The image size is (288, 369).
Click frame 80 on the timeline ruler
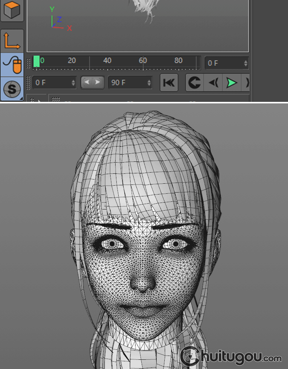(x=179, y=60)
